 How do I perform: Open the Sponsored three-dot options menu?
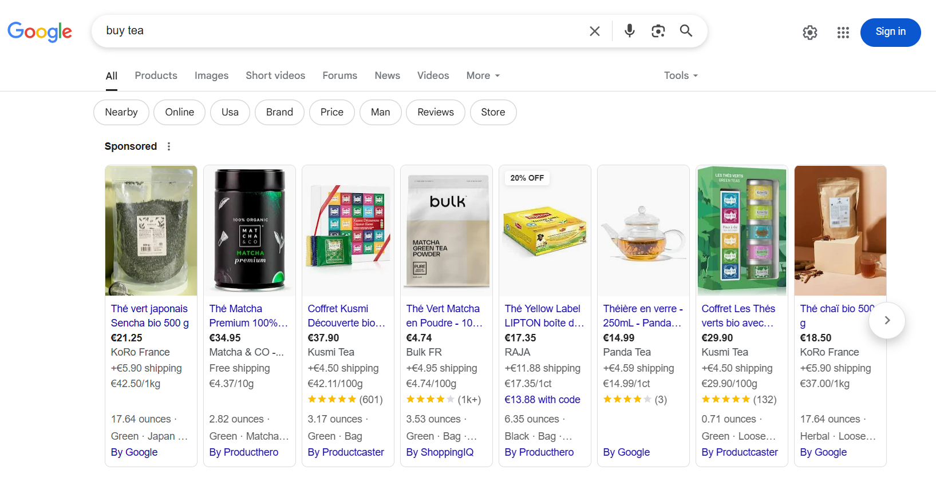[x=169, y=146]
